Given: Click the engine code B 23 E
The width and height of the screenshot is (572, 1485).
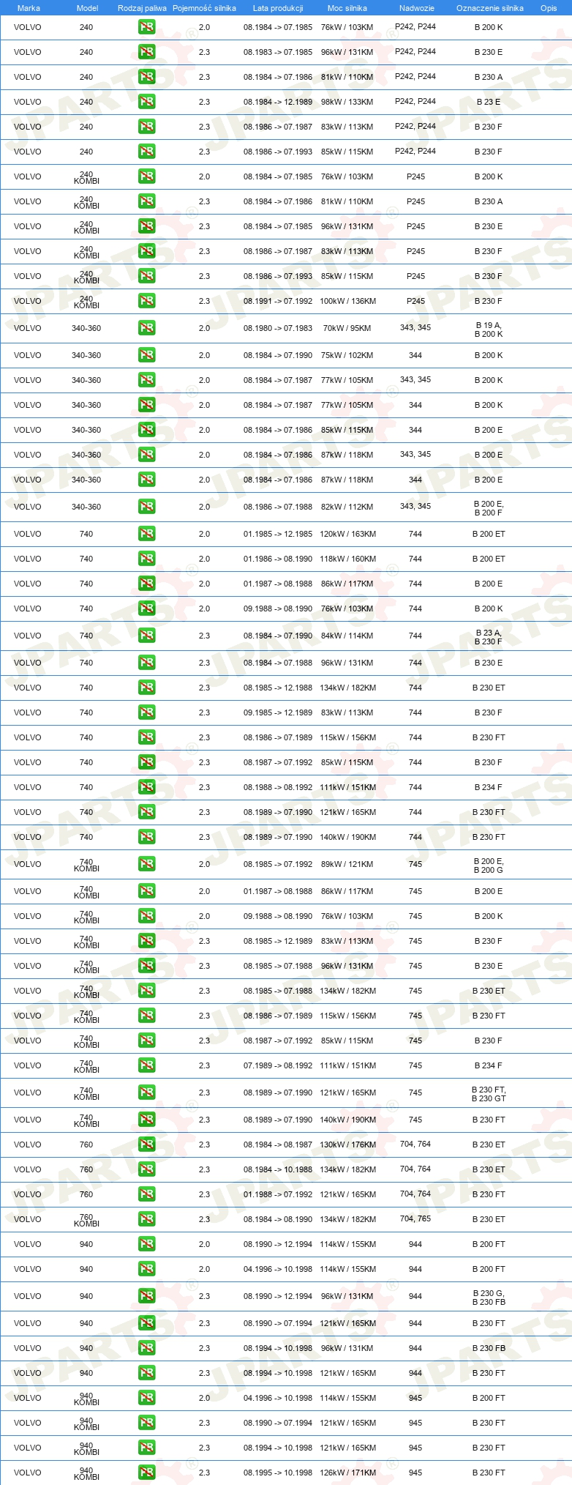Looking at the screenshot, I should pyautogui.click(x=489, y=102).
